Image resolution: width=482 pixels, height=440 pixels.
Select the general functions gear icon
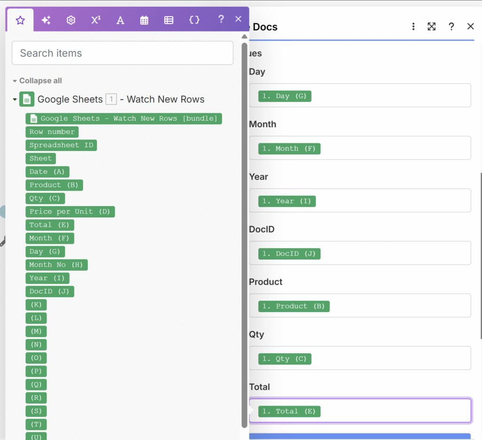pyautogui.click(x=71, y=20)
